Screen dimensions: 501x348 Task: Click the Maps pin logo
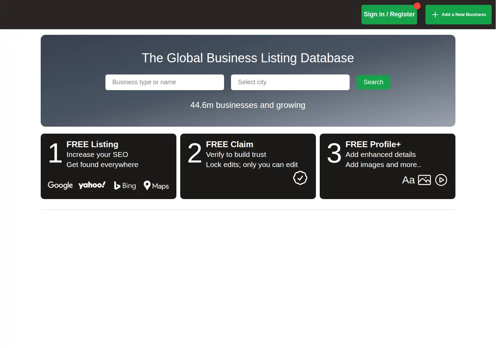[156, 186]
